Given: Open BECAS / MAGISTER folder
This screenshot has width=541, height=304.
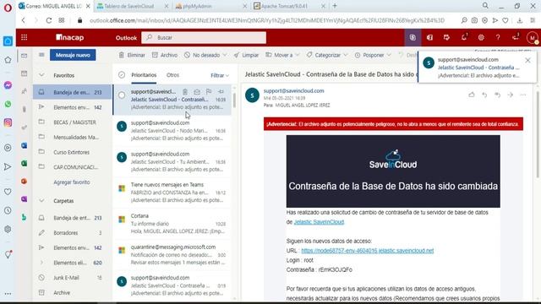Looking at the screenshot, I should click(x=73, y=122).
